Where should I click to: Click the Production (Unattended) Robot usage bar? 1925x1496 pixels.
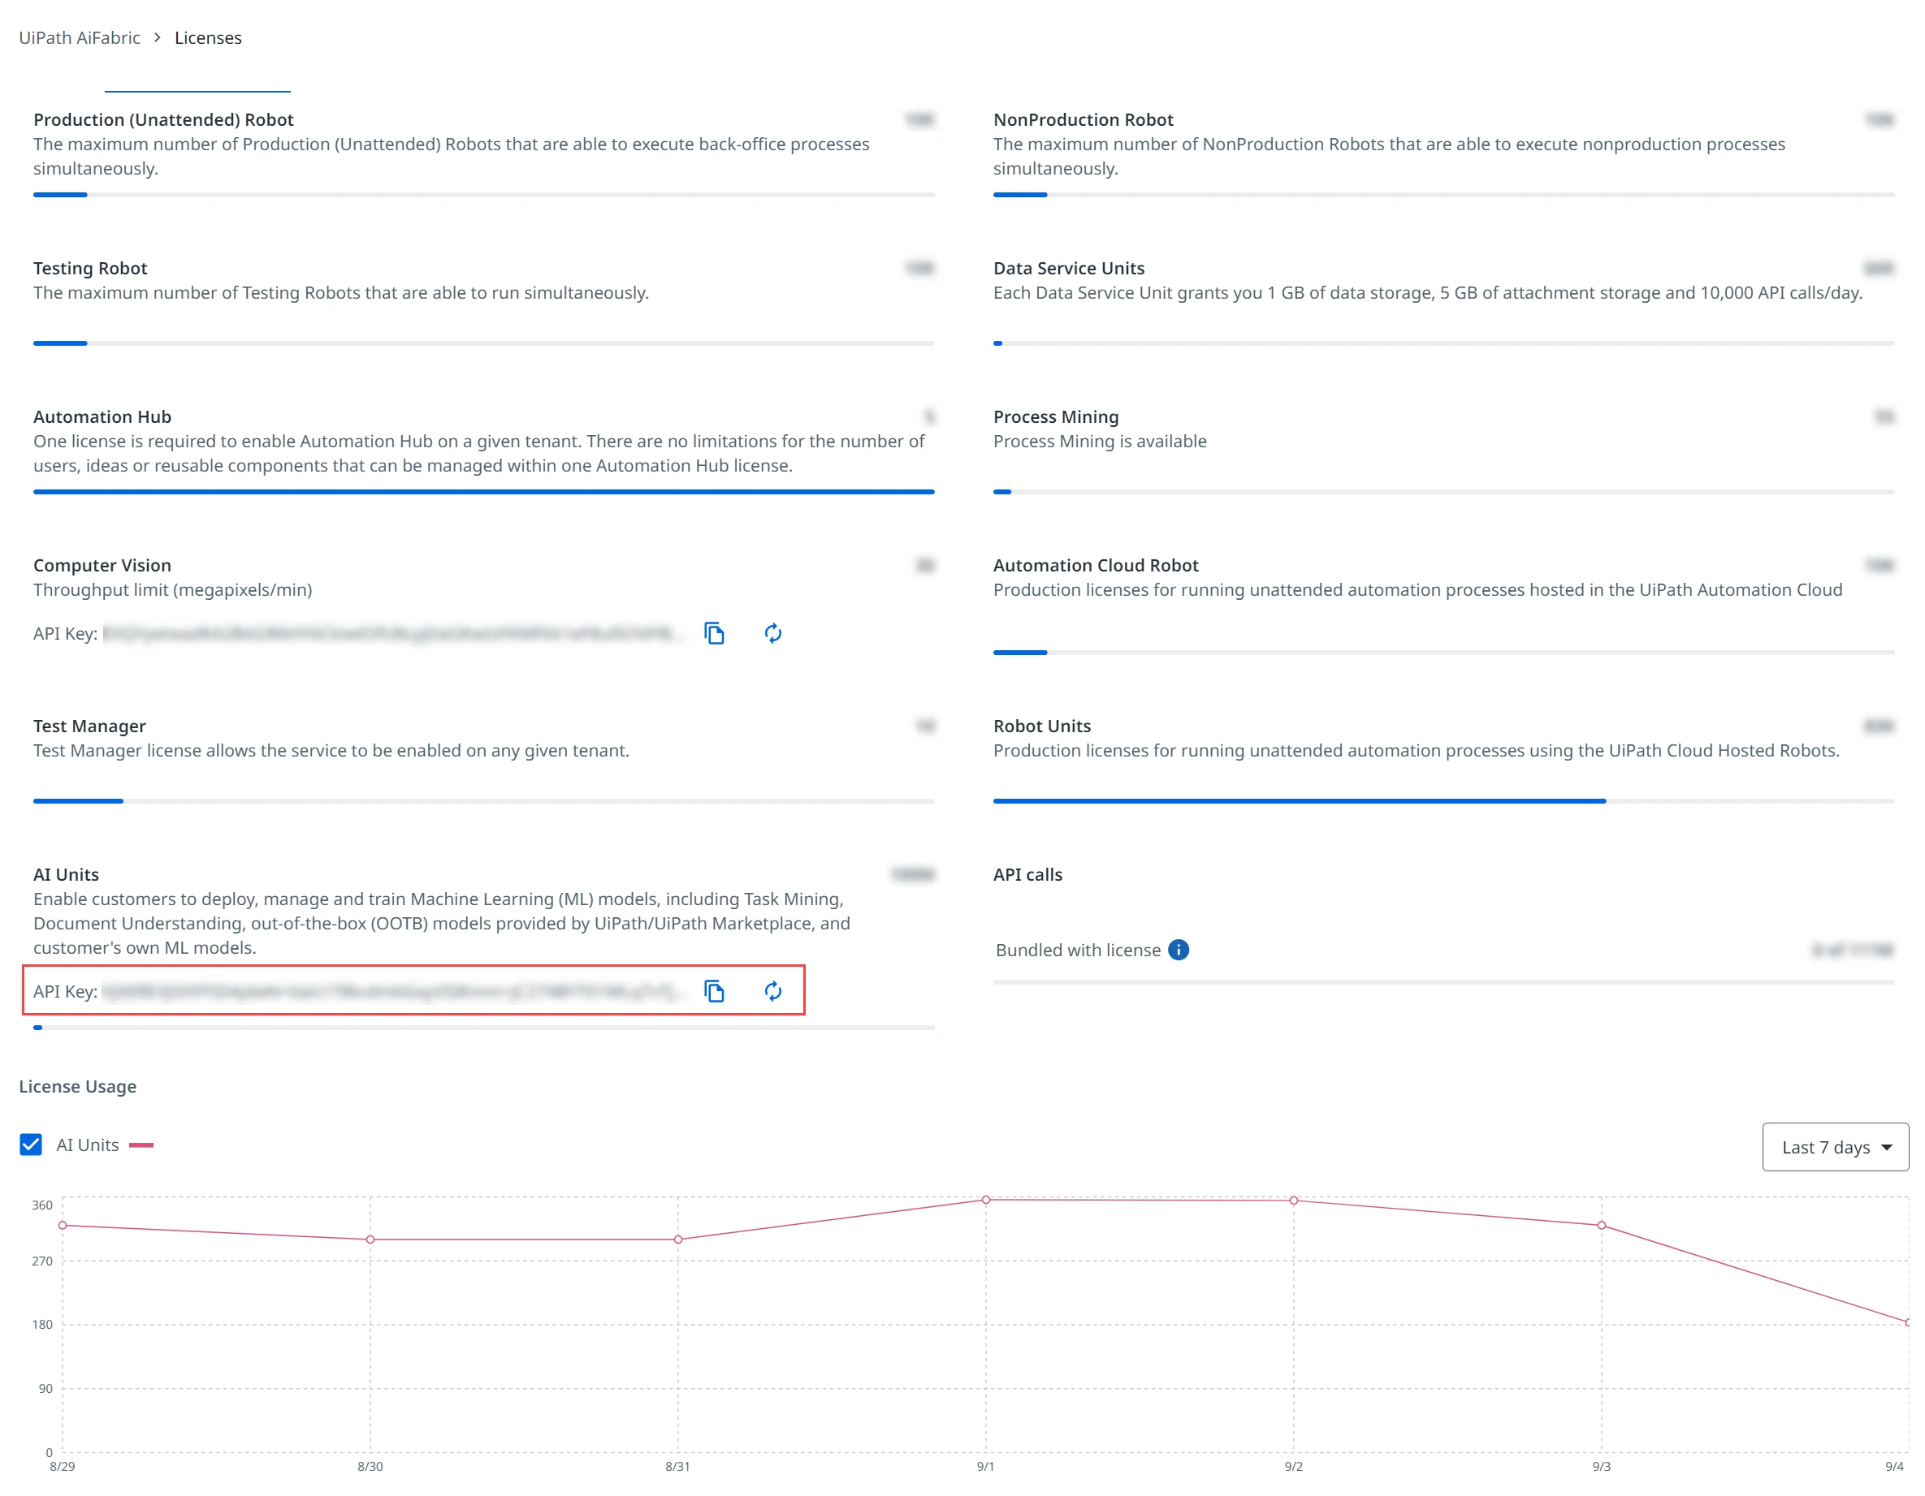484,195
